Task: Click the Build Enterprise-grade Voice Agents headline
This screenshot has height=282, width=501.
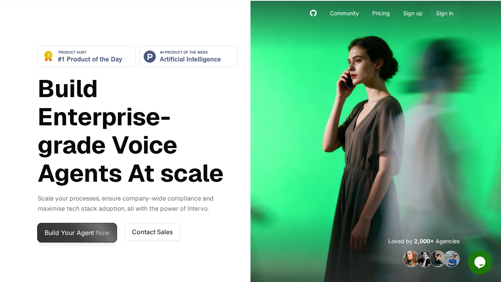Action: coord(131,131)
